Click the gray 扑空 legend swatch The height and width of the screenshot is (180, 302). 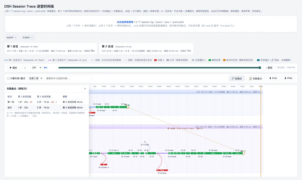coord(167,60)
